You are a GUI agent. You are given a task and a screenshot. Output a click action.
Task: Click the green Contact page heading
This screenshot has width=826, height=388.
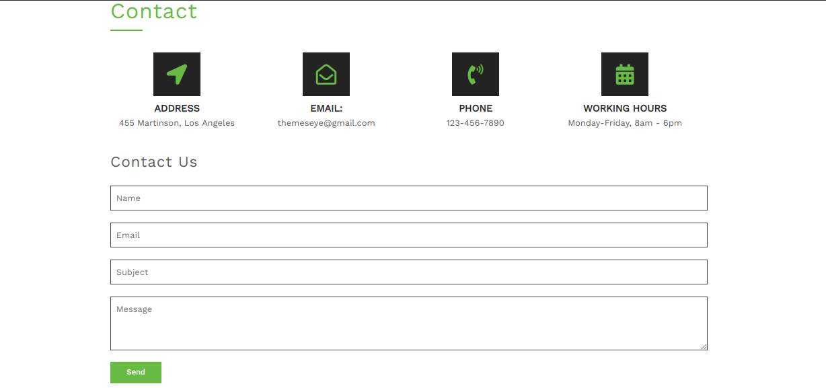[x=154, y=11]
